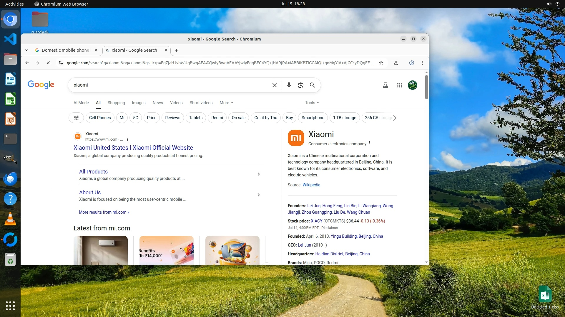Viewport: 565px width, 317px height.
Task: Switch to the Images results tab
Action: pyautogui.click(x=139, y=103)
